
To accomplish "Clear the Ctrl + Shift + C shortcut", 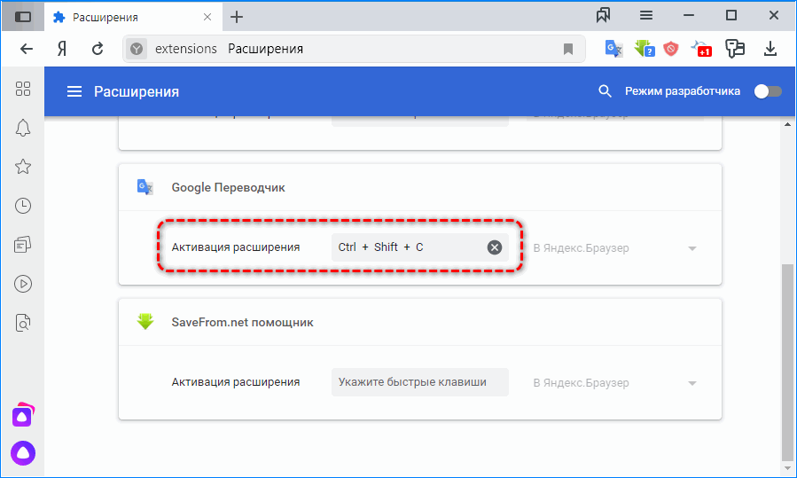I will click(x=495, y=247).
